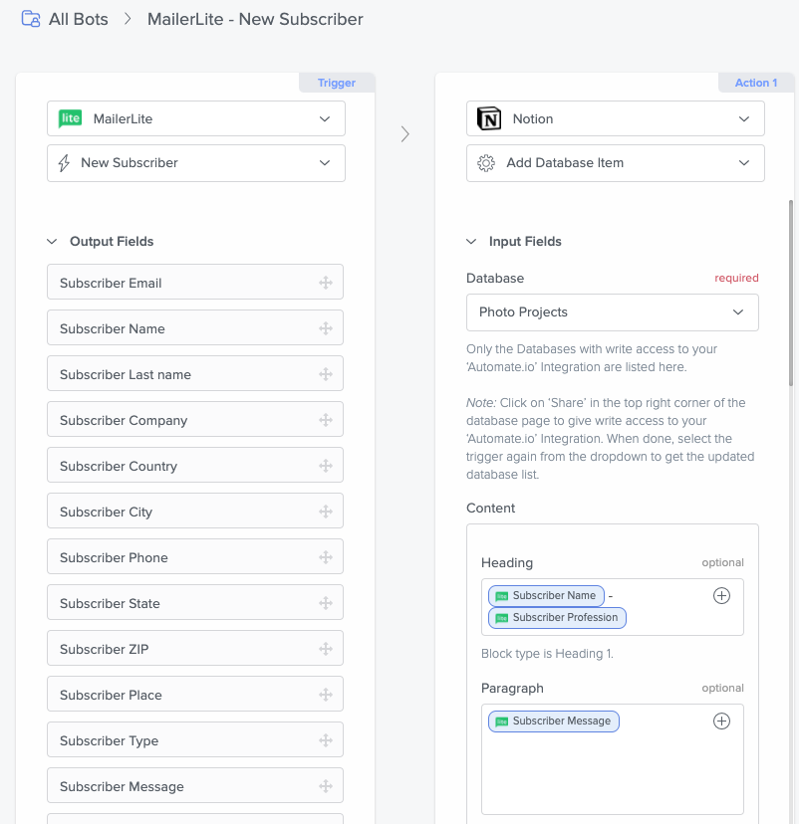Select the Subscriber ZIP output field
This screenshot has width=799, height=824.
pos(195,648)
